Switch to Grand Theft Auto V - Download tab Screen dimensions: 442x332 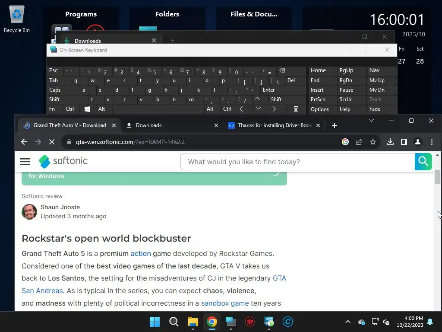pyautogui.click(x=69, y=125)
